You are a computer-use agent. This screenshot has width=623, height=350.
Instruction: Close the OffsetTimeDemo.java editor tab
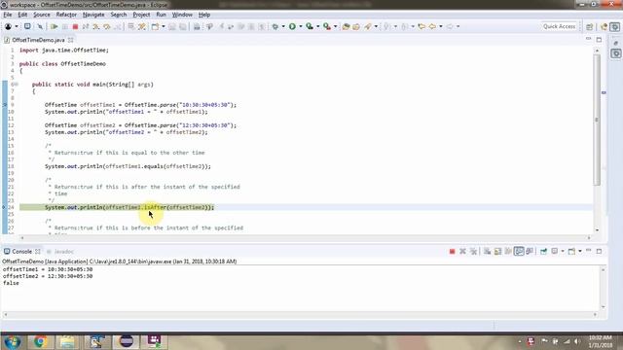71,40
